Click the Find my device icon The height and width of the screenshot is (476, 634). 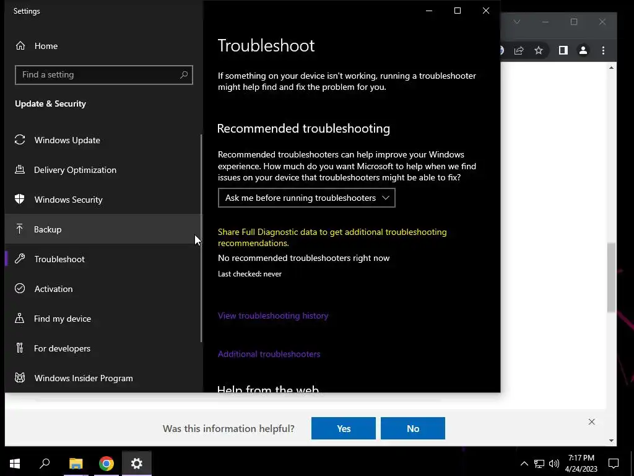20,318
